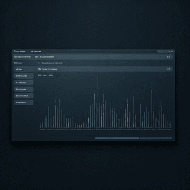Click the second icon in the title bar
The image size is (190, 190).
(x=32, y=52)
